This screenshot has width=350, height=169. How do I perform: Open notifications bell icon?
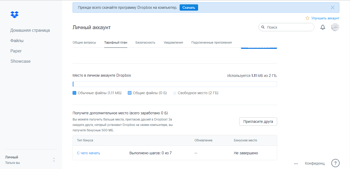323,27
